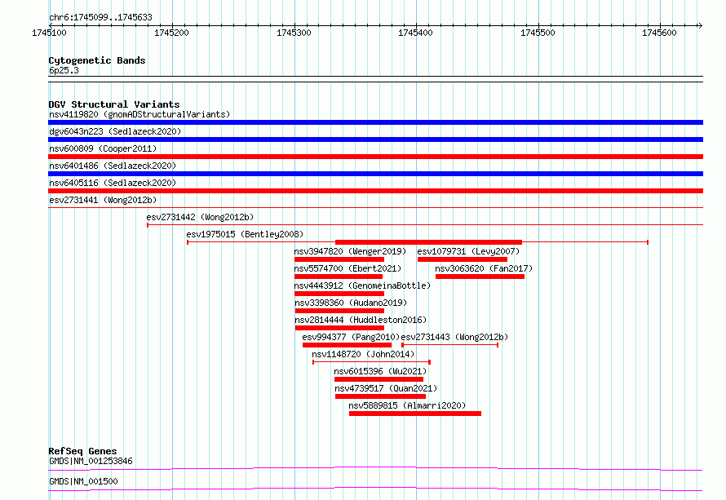Click the red bar under nsv2814444
Screen dimensions: 726x500
pos(340,328)
